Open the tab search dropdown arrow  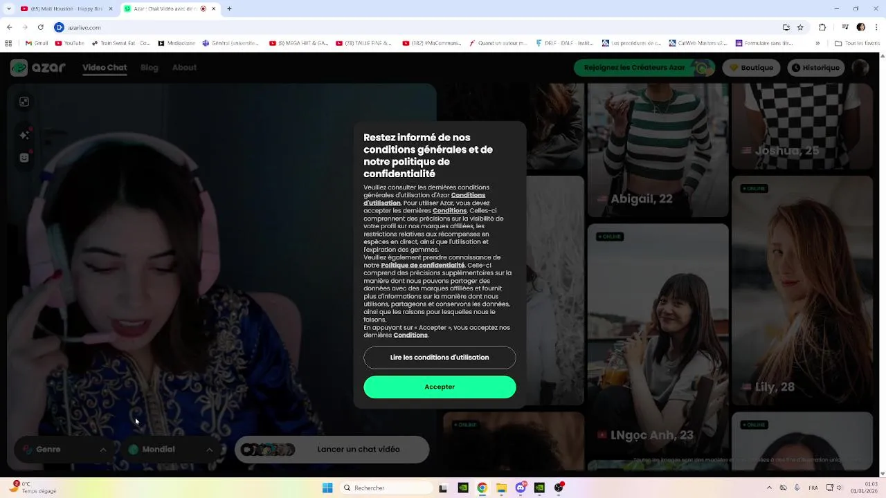pyautogui.click(x=8, y=9)
